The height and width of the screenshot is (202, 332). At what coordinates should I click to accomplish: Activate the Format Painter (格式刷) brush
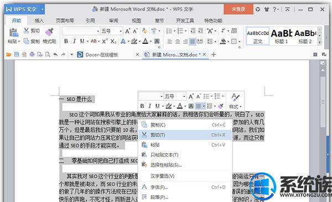point(49,35)
